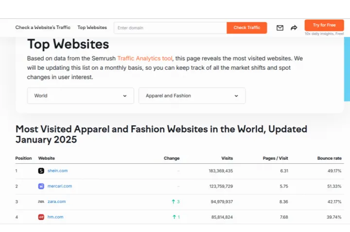Click the Website column header
The width and height of the screenshot is (350, 232).
coord(47,158)
